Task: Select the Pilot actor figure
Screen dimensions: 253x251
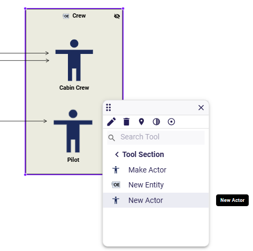Action: (x=73, y=131)
